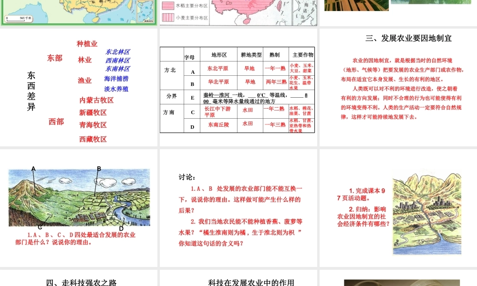Click the 西南林区 text

coord(118,61)
